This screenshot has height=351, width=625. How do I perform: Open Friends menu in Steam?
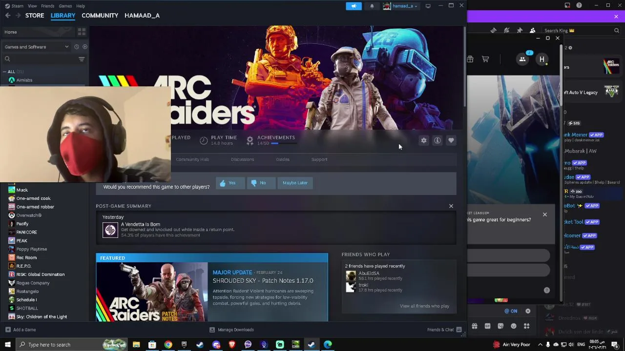[x=48, y=6]
